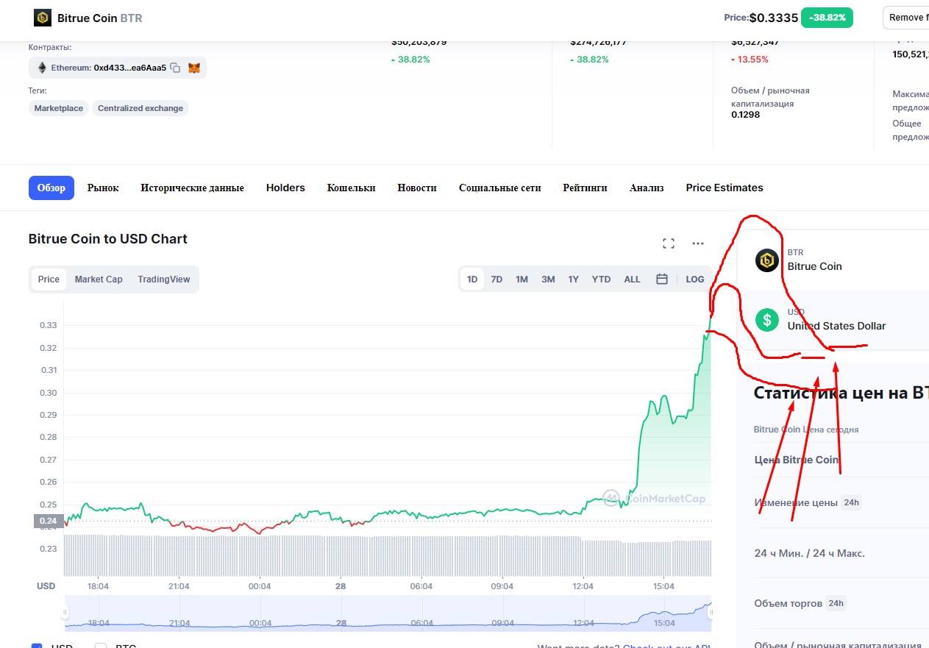Open the Кошельки tab
The height and width of the screenshot is (648, 929).
coord(352,188)
